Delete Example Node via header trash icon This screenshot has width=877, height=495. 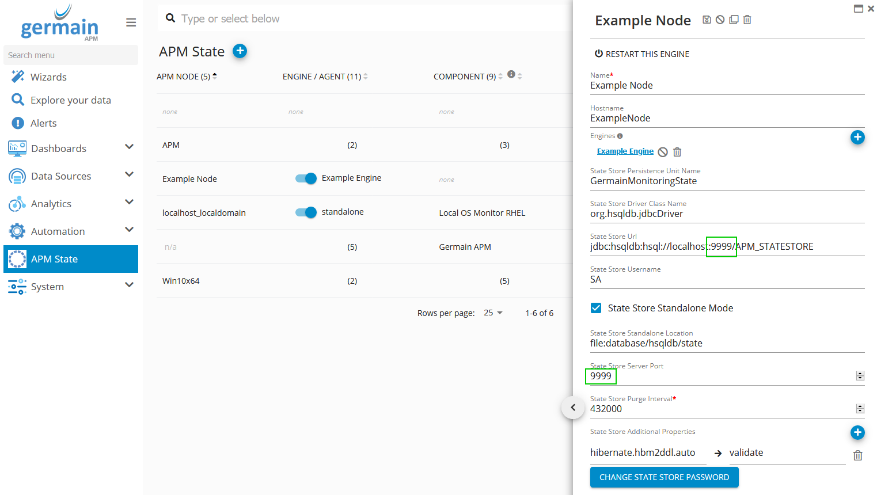pos(747,20)
